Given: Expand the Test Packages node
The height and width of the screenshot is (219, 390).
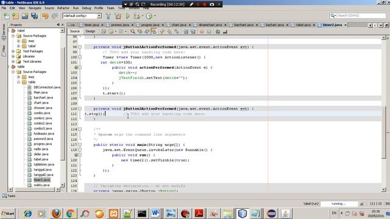Looking at the screenshot, I should click(x=13, y=51).
